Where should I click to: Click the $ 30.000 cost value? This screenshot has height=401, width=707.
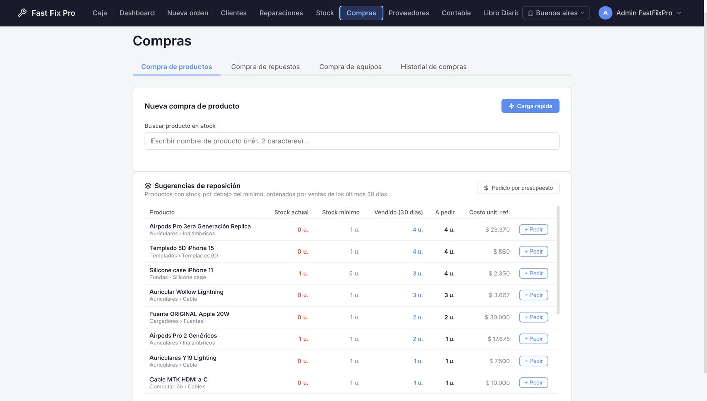pyautogui.click(x=497, y=317)
